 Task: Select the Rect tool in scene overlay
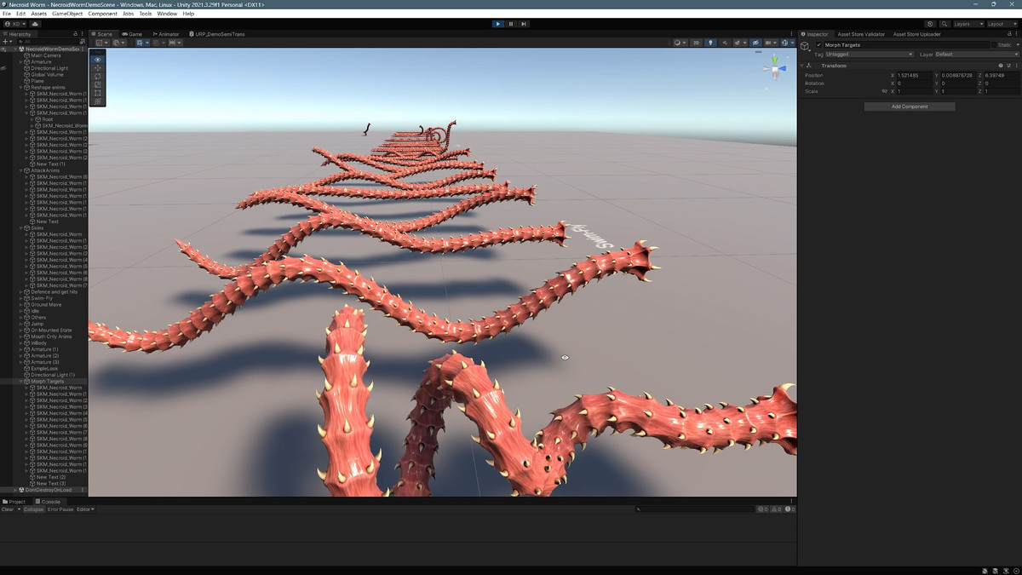click(x=97, y=93)
